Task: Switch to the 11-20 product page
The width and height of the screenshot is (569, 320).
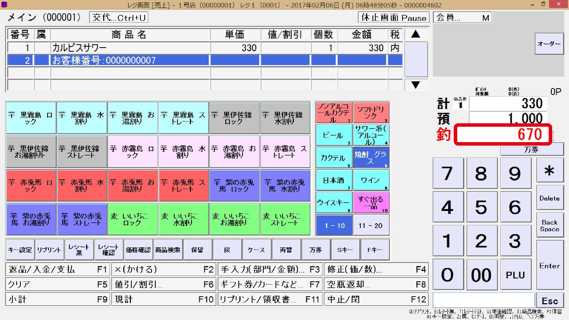Action: pos(371,225)
